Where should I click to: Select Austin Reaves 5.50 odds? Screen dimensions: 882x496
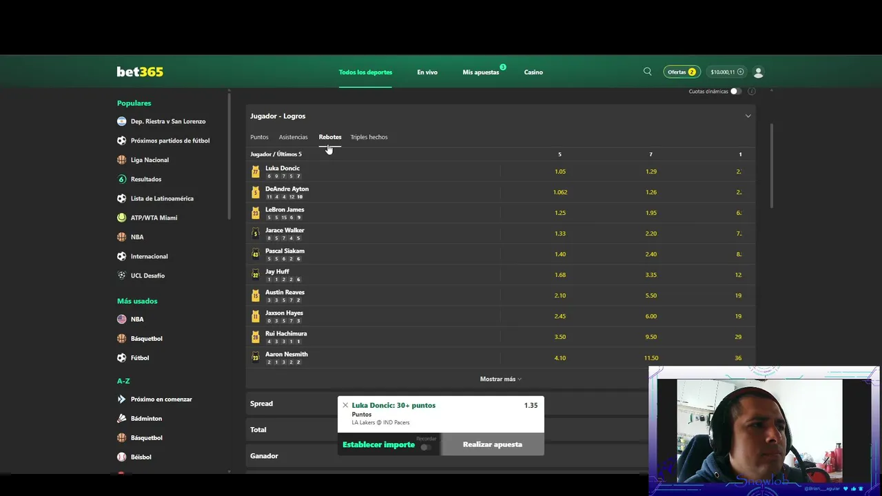click(651, 296)
